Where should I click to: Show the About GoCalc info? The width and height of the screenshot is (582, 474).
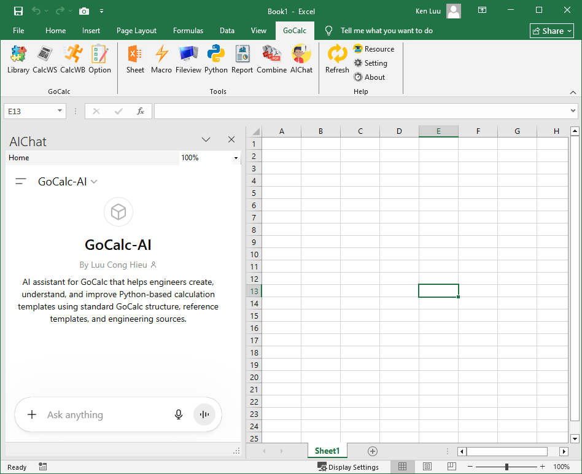pos(370,77)
